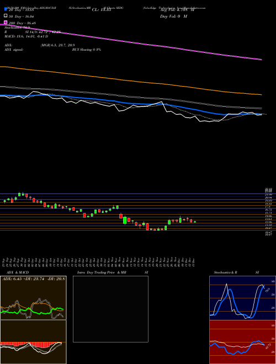Click the 'MACD: 13.6, 14.01, -0.41 D' line
276x364 pixels.
tap(26, 36)
